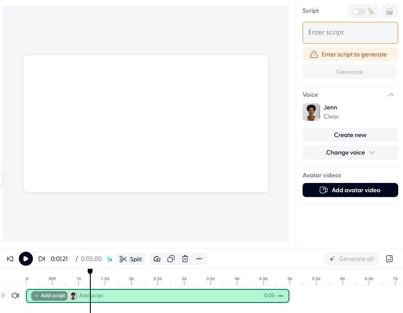Open the ellipsis menu on the timeline clip
This screenshot has width=403, height=313.
coord(280,295)
